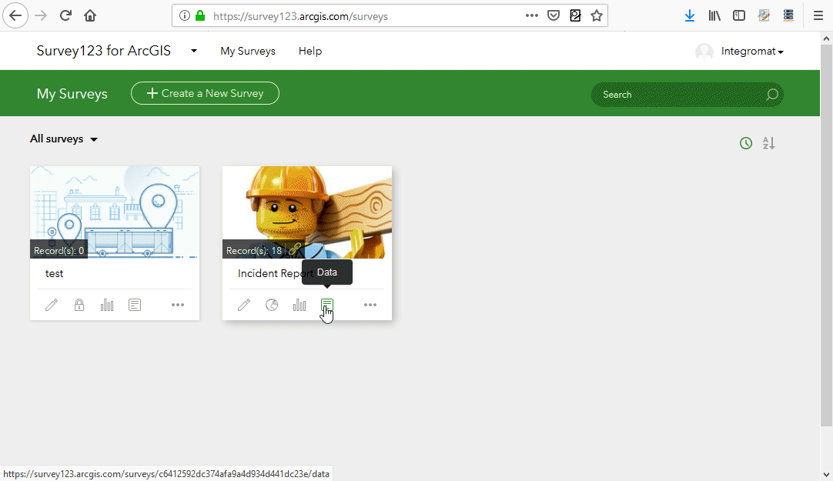
Task: Click the 'test' survey title
Action: tap(54, 273)
